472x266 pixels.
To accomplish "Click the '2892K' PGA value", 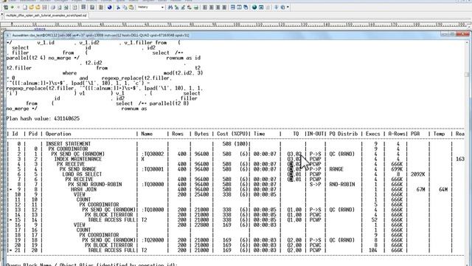I will (418, 174).
